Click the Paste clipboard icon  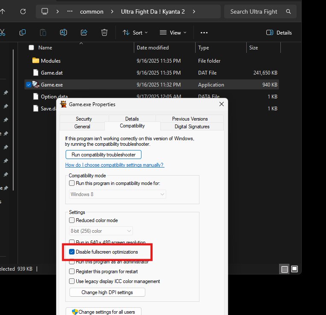[x=43, y=33]
